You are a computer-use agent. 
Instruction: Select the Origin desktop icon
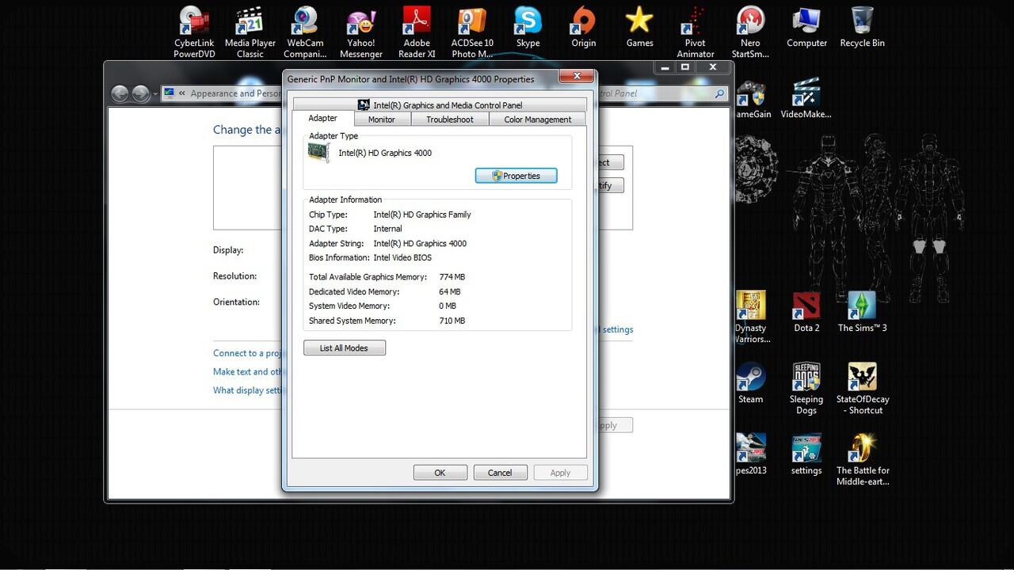tap(584, 27)
